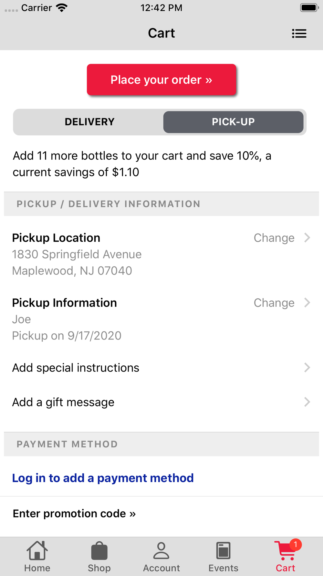Tap the Account person icon
Screen dimensions: 323x576
click(x=161, y=551)
